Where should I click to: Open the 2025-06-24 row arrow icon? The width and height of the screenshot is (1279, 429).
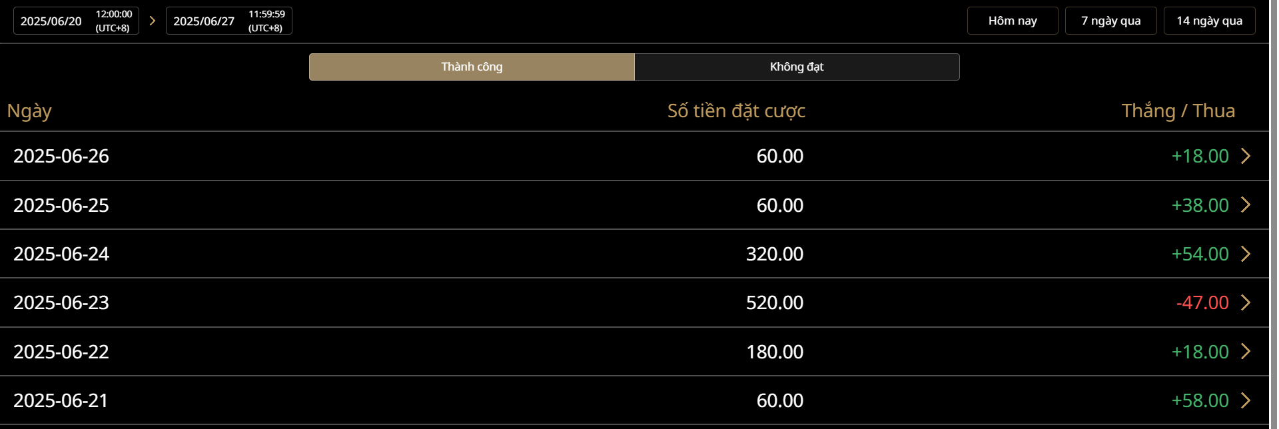pos(1246,254)
